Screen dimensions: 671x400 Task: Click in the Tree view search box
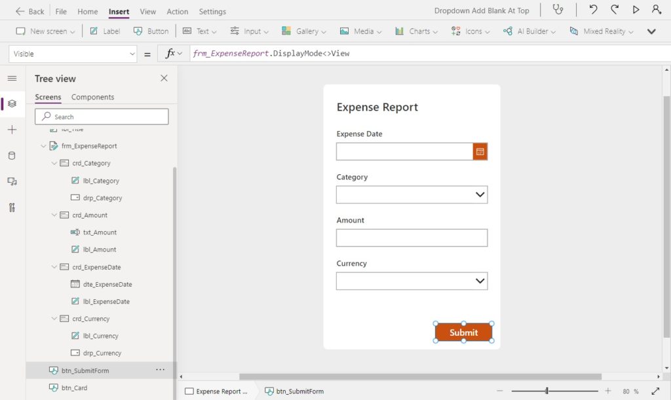tap(102, 117)
